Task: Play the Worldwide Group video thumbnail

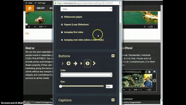Action: click(136, 78)
